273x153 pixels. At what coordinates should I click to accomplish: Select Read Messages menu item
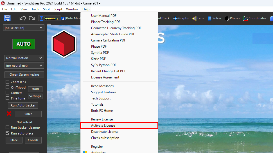(x=119, y=86)
